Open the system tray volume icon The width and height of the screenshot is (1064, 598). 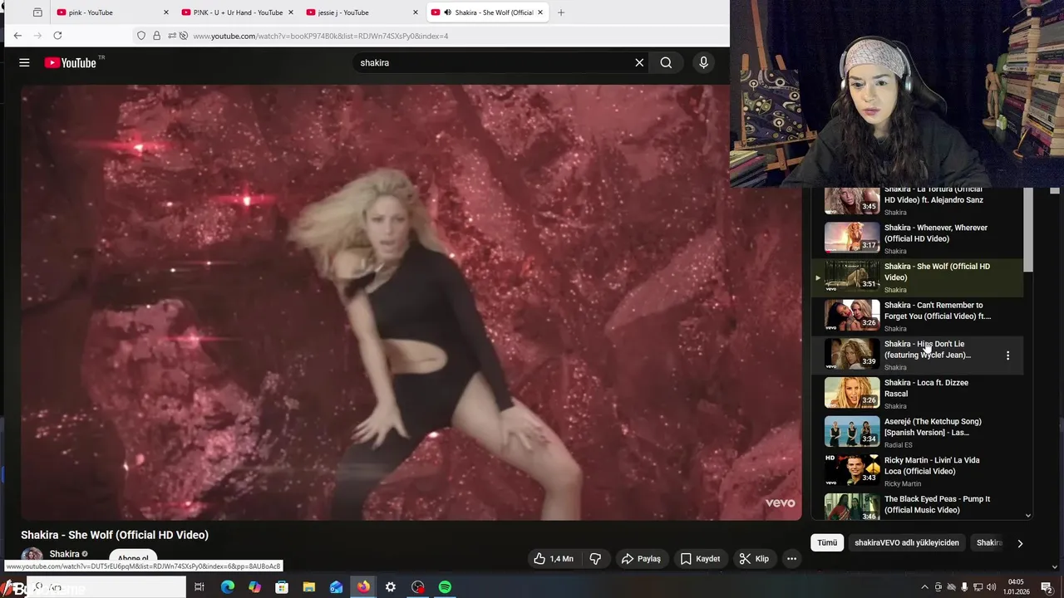(991, 587)
